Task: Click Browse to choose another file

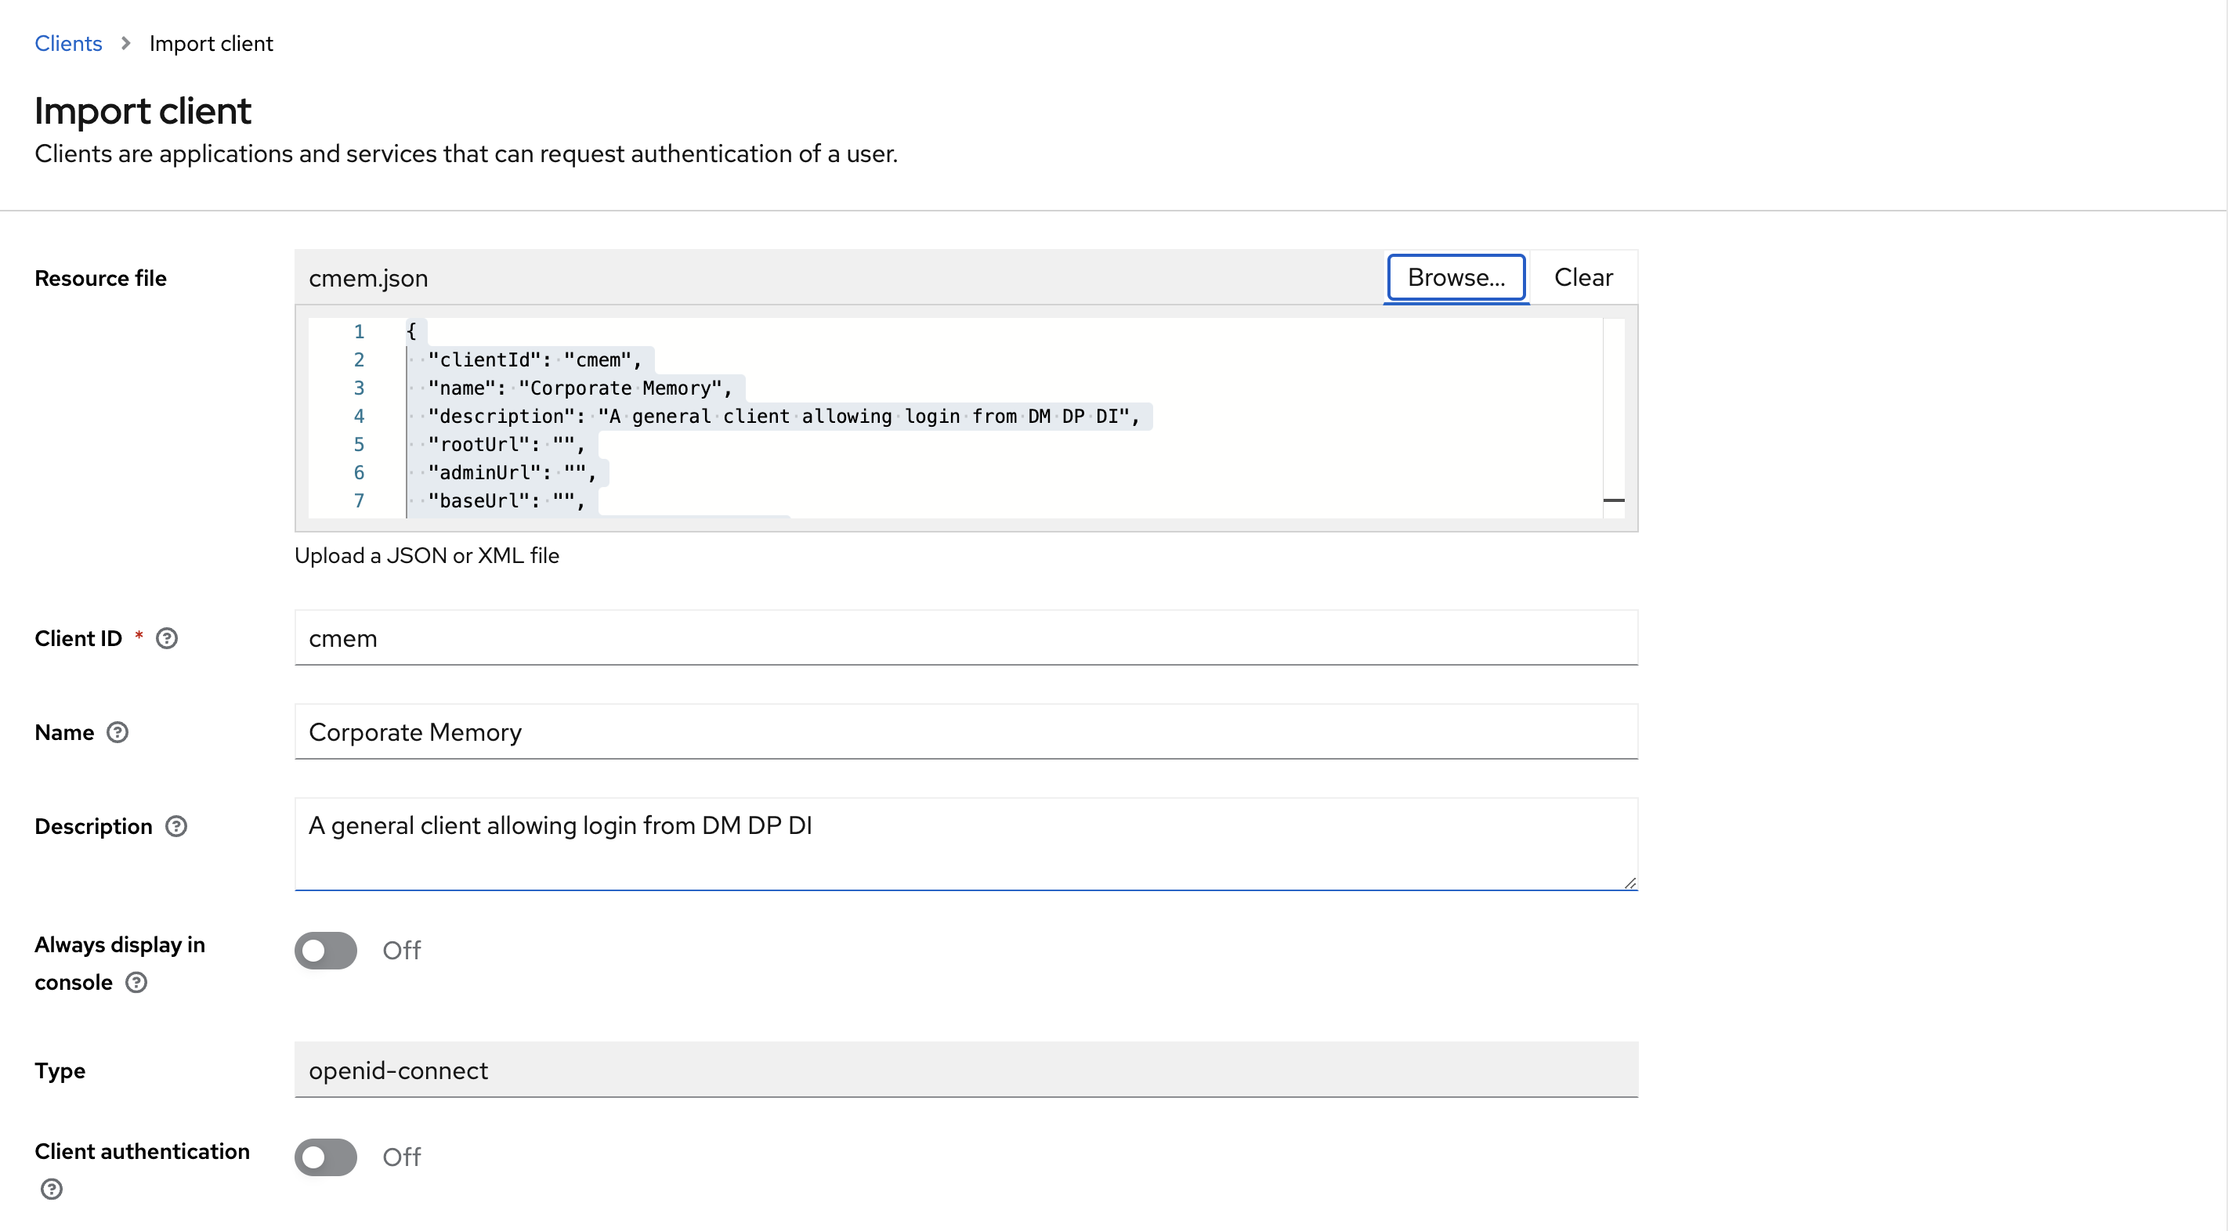Action: coord(1456,277)
